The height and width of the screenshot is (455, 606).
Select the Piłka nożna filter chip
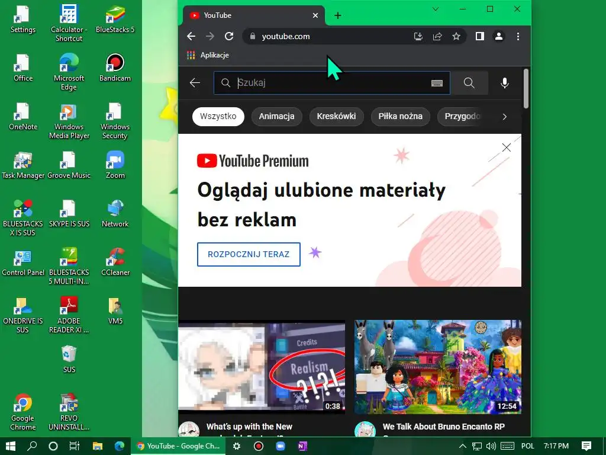click(401, 117)
